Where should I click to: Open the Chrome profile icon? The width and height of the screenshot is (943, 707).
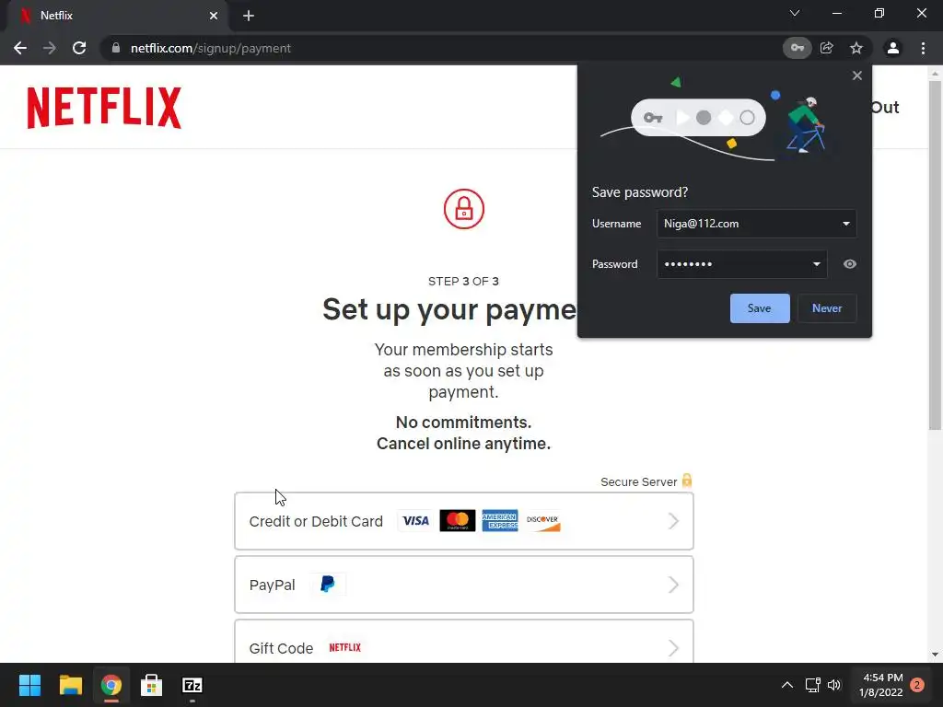point(893,48)
